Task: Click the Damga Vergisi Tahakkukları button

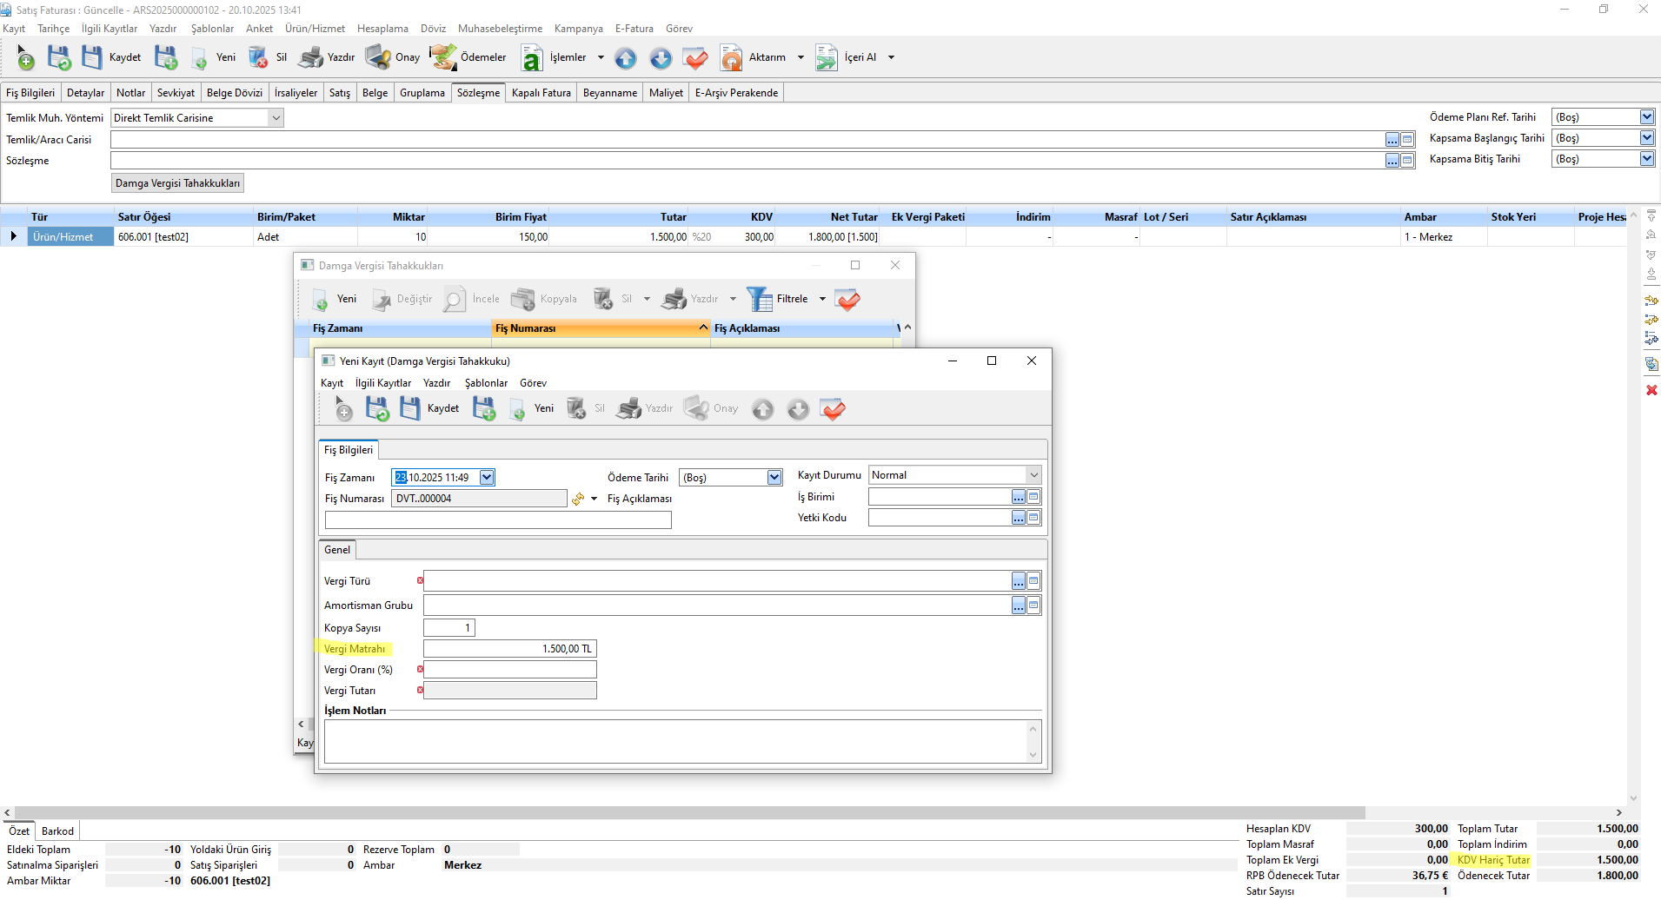Action: 177,183
